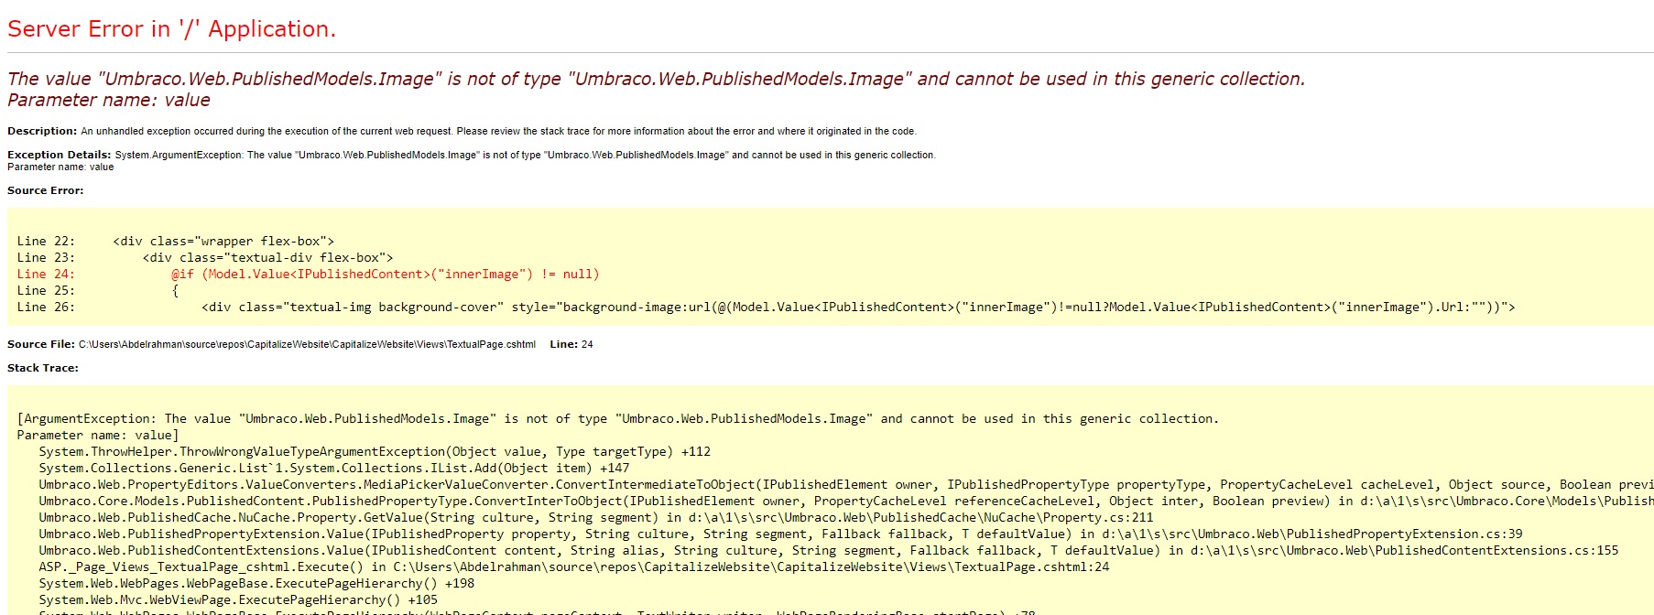Image resolution: width=1654 pixels, height=615 pixels.
Task: Click the "Server Error in '/' Application." heading
Action: click(x=171, y=29)
